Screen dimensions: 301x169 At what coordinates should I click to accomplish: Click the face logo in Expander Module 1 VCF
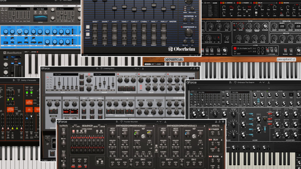pyautogui.click(x=143, y=136)
